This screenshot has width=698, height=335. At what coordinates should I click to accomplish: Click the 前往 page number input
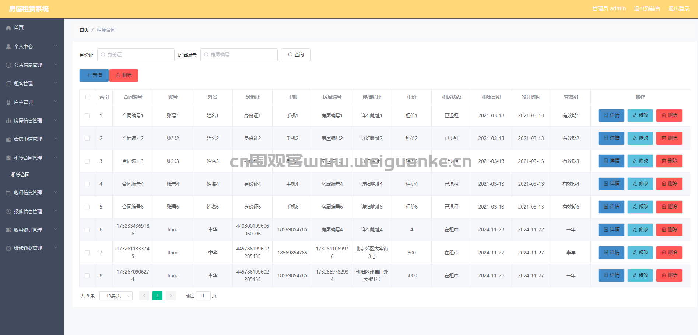point(203,296)
